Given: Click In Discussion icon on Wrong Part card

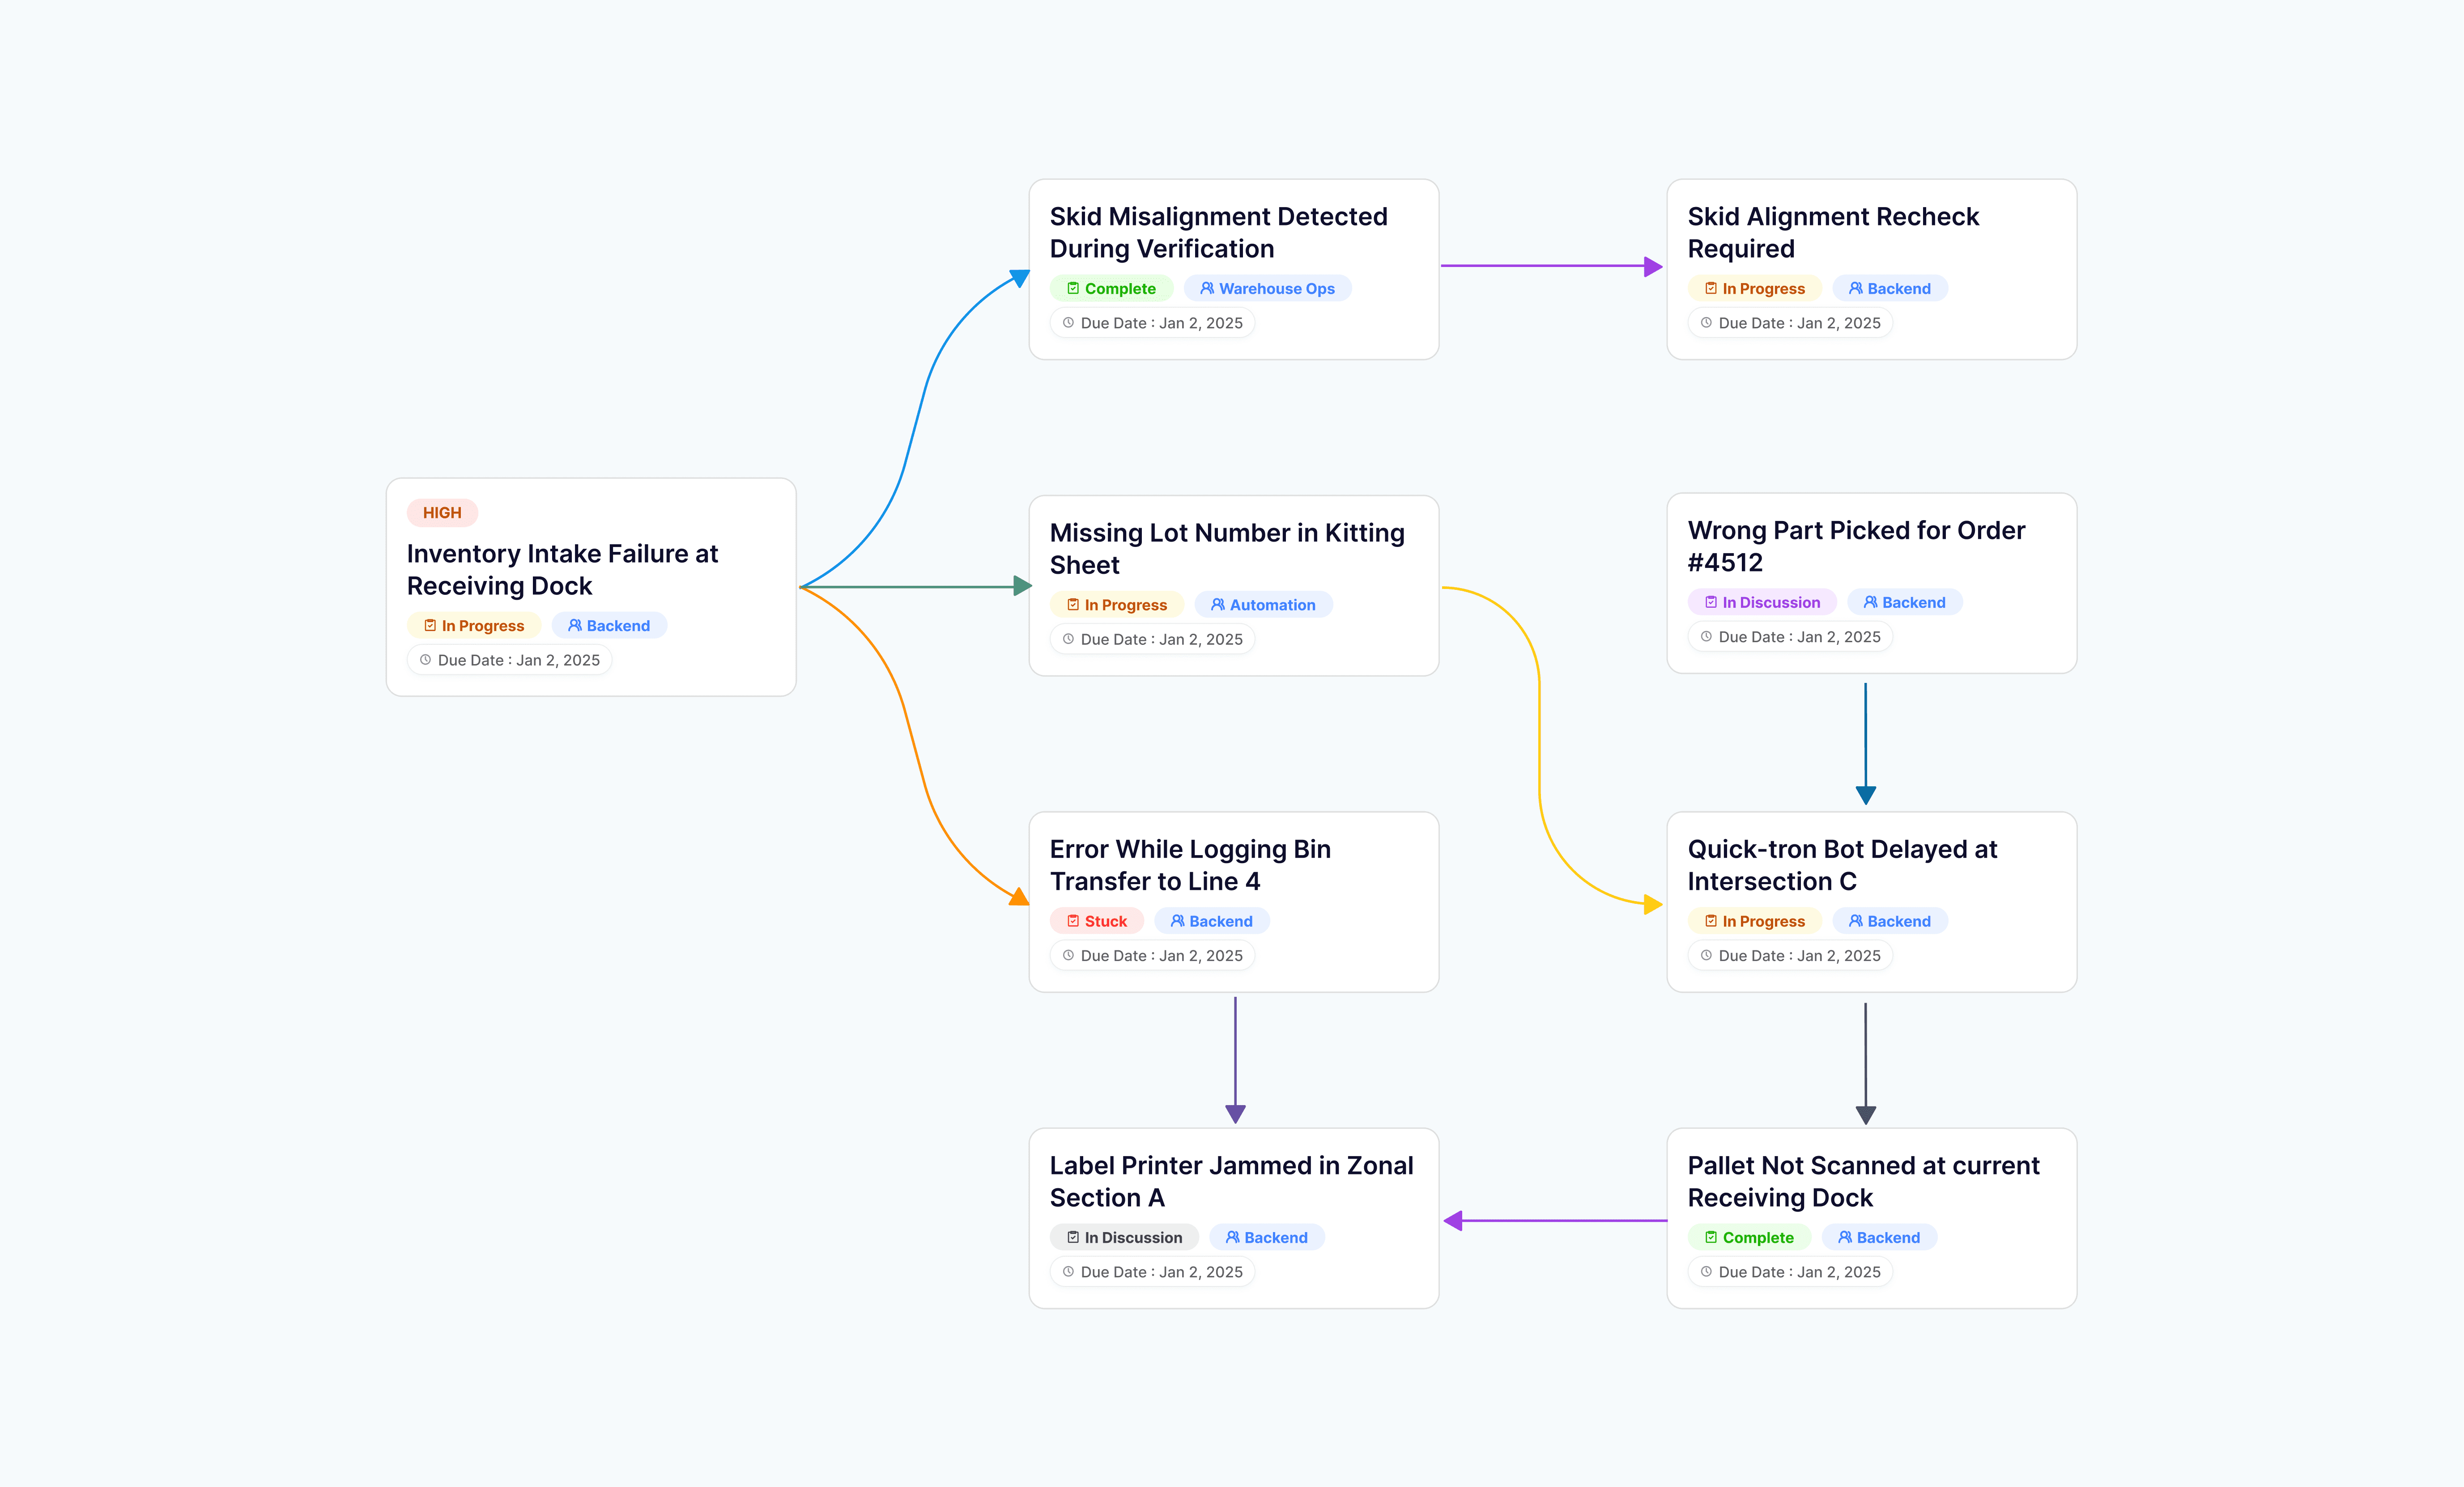Looking at the screenshot, I should pos(1711,602).
